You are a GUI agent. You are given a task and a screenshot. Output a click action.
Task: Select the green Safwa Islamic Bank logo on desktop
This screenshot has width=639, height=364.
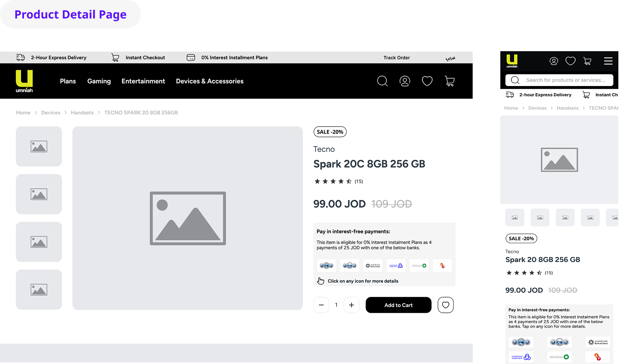[x=419, y=266]
